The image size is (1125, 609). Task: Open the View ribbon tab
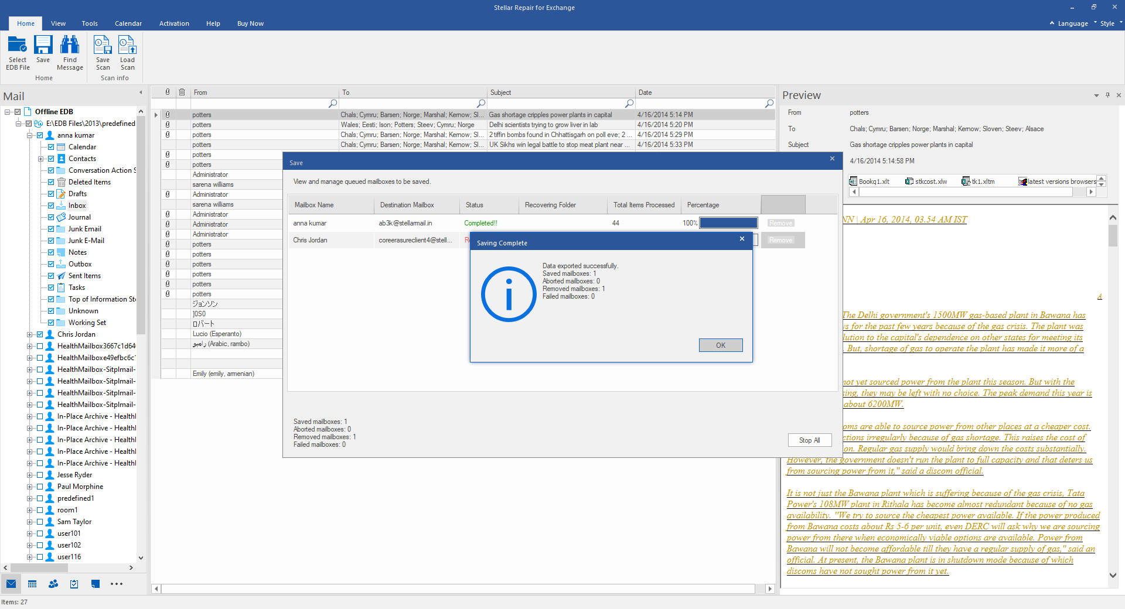point(58,23)
